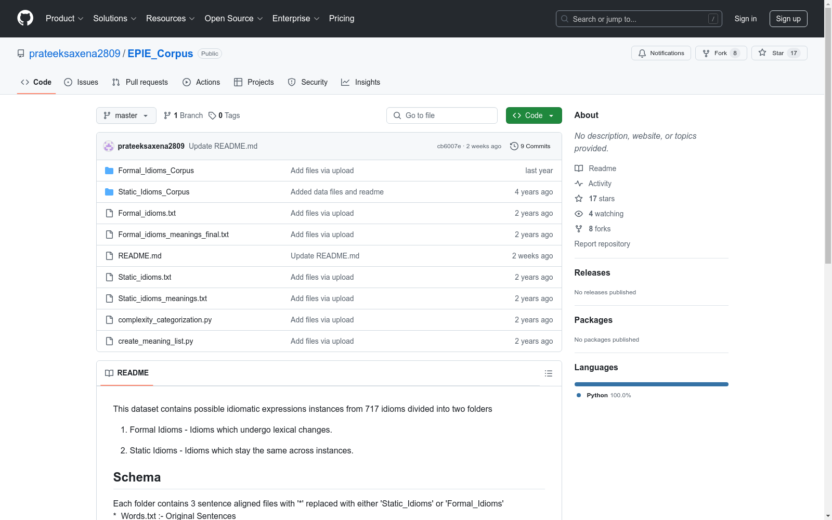Screen dimensions: 832x520
Task: Click the file icon for Static_idioms_meanings.txt
Action: click(x=109, y=298)
